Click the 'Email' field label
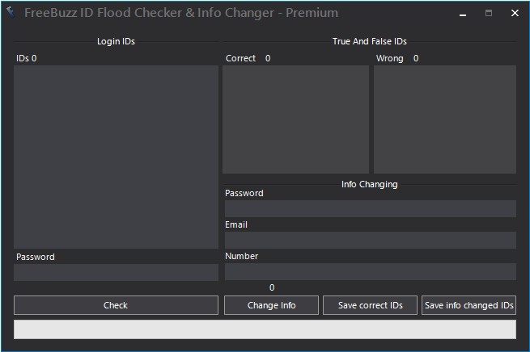 [x=236, y=224]
